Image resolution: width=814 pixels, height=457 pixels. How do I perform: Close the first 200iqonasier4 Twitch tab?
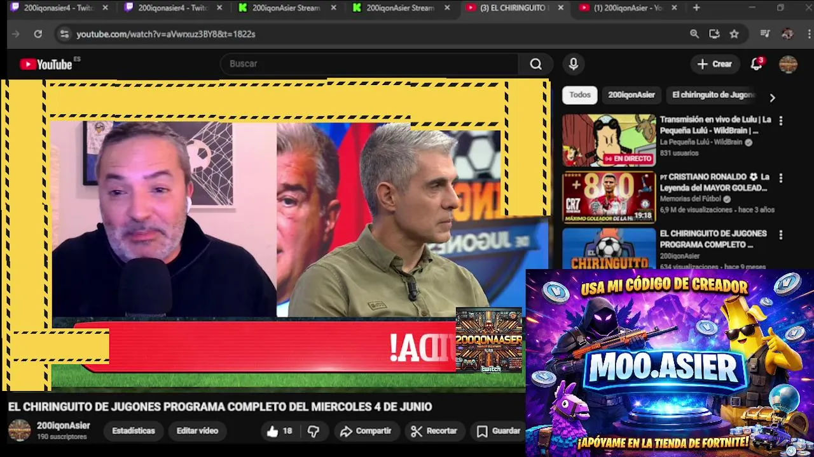tap(105, 8)
